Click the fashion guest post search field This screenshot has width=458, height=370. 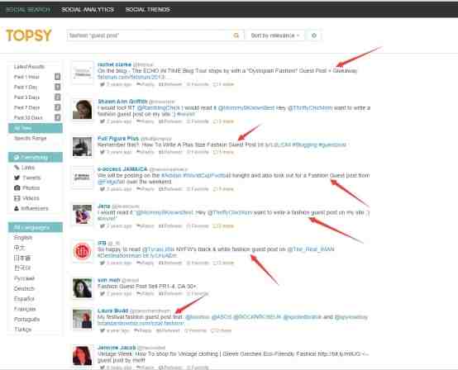[x=149, y=36]
